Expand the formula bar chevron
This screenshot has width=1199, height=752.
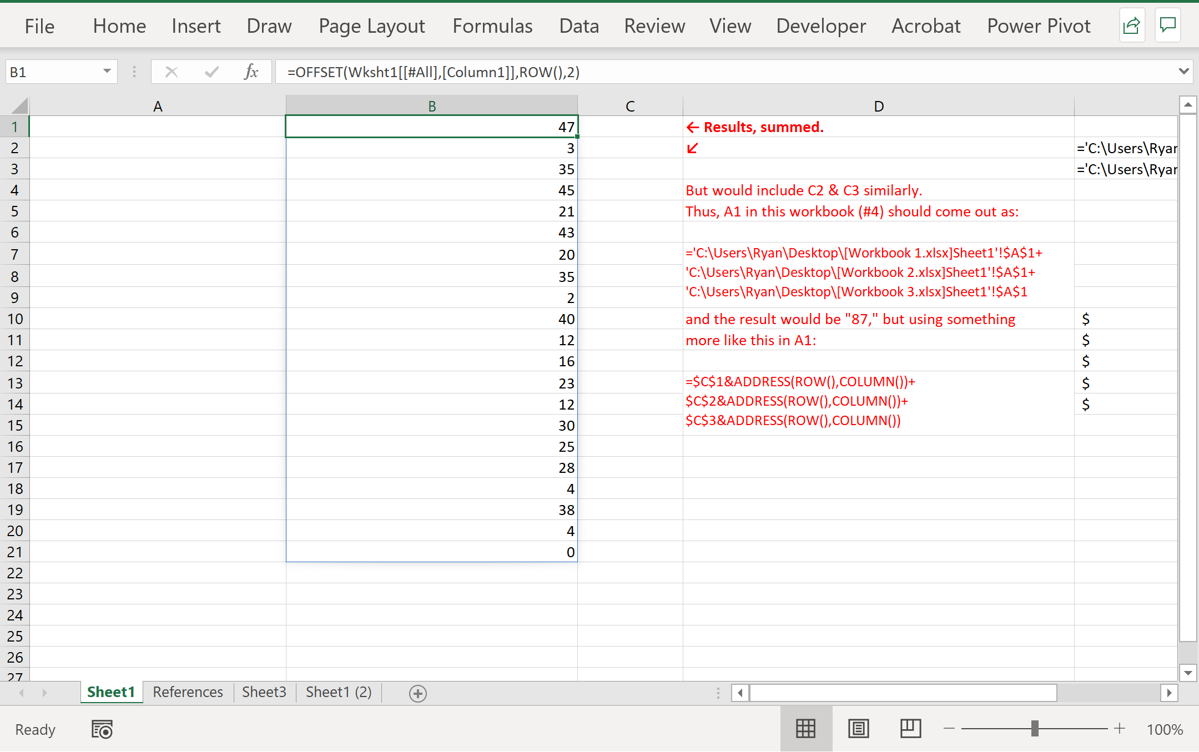[x=1183, y=72]
